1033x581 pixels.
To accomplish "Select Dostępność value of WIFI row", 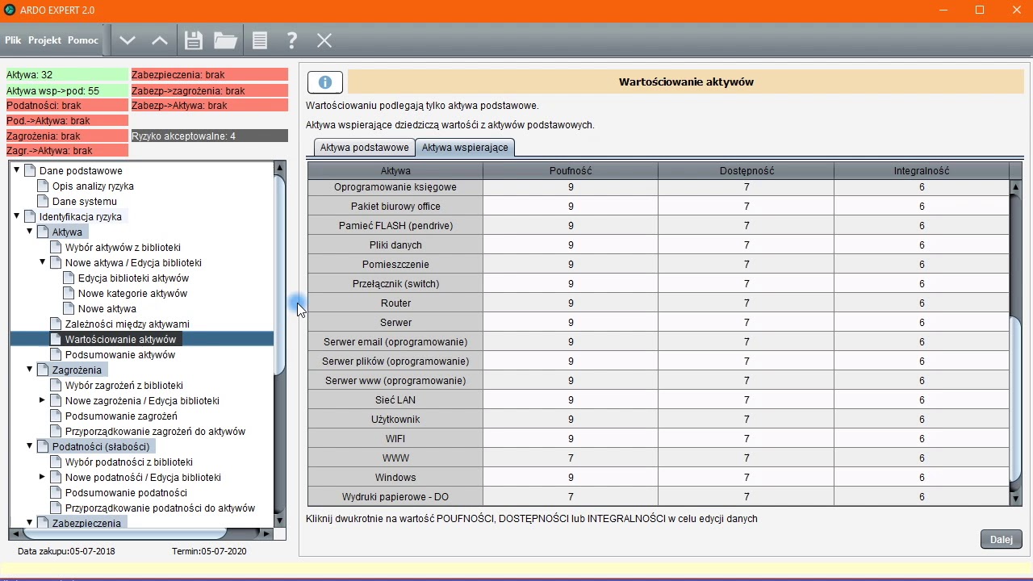I will click(747, 438).
